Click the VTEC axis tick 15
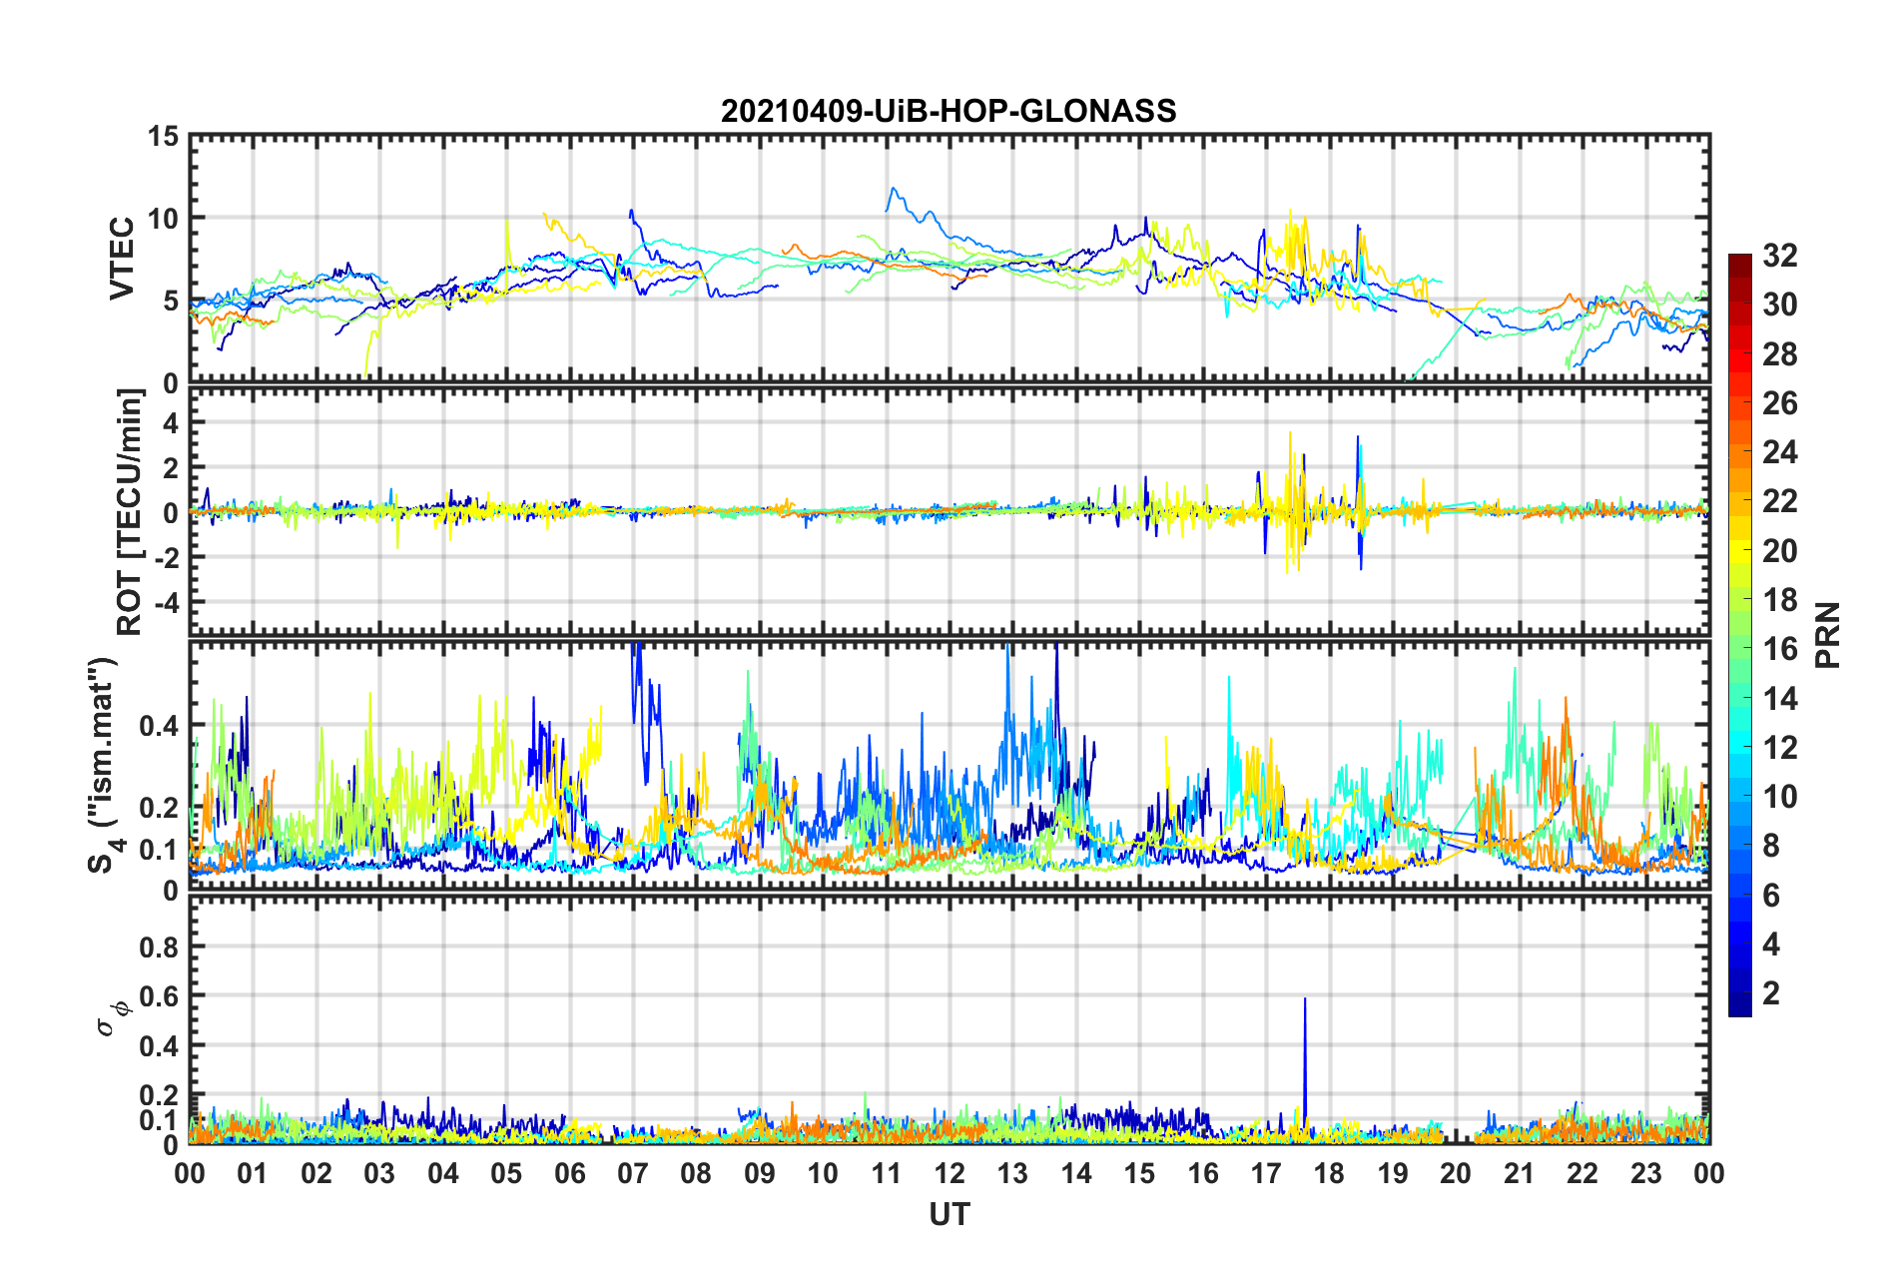Image resolution: width=1899 pixels, height=1270 pixels. pos(163,136)
